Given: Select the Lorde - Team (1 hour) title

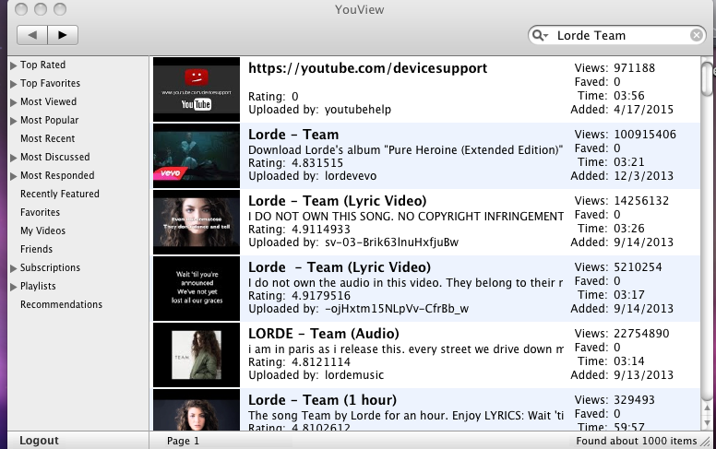Looking at the screenshot, I should click(x=322, y=400).
